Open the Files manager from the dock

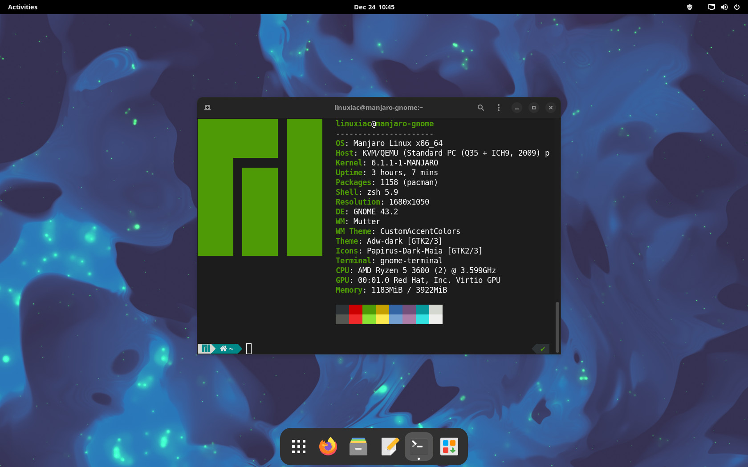coord(358,447)
